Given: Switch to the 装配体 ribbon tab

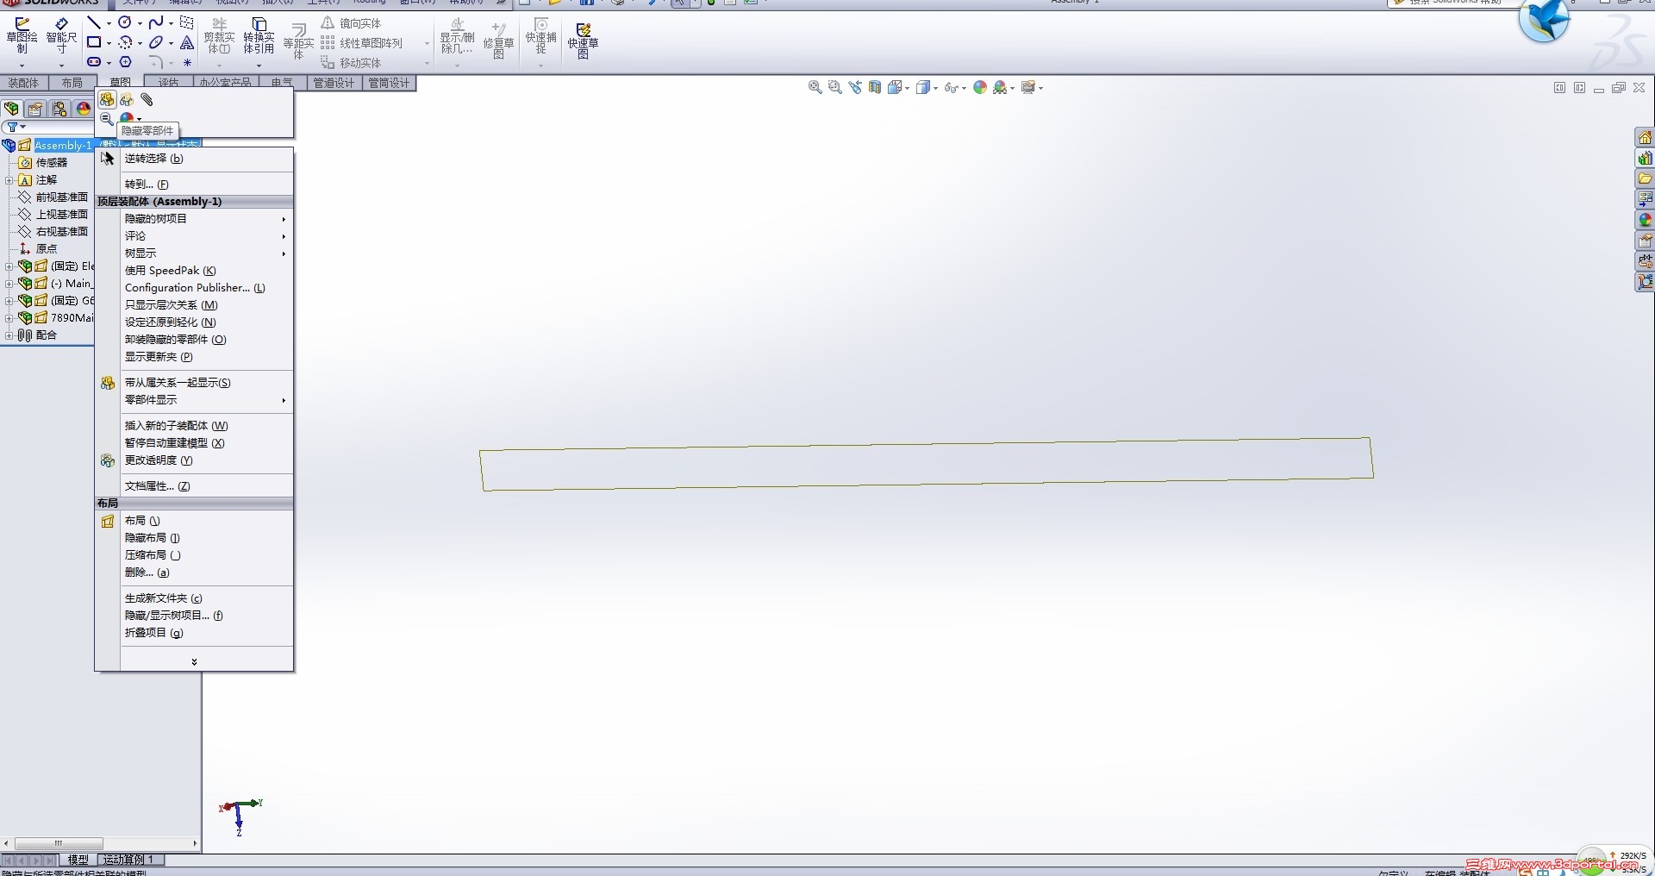Looking at the screenshot, I should point(24,83).
